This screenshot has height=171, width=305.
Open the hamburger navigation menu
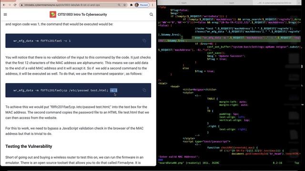point(5,14)
